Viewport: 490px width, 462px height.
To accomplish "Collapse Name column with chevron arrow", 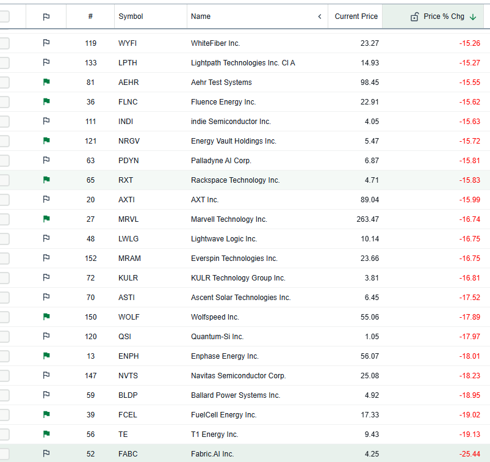I will point(320,16).
